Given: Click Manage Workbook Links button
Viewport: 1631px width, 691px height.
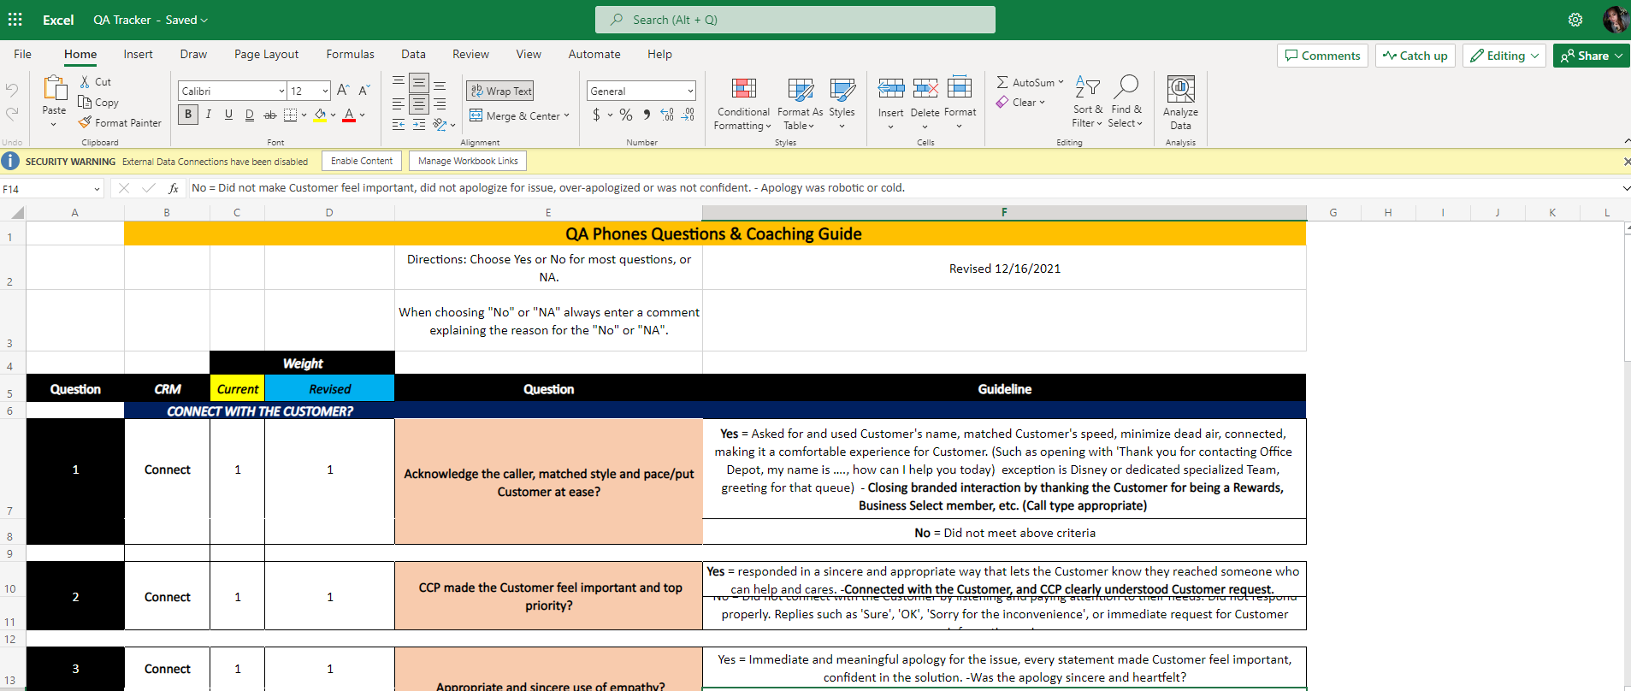Looking at the screenshot, I should (468, 161).
